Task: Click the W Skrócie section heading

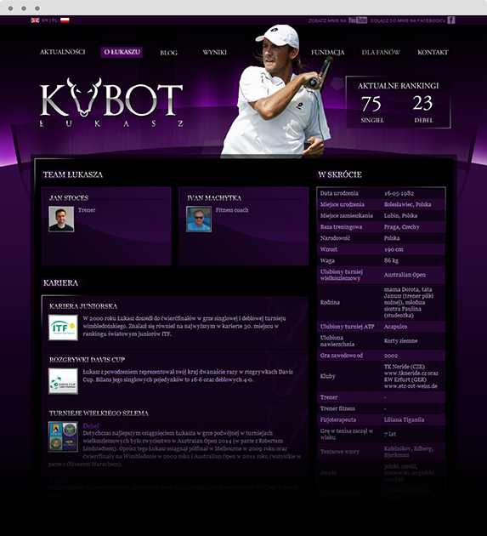Action: pos(340,174)
